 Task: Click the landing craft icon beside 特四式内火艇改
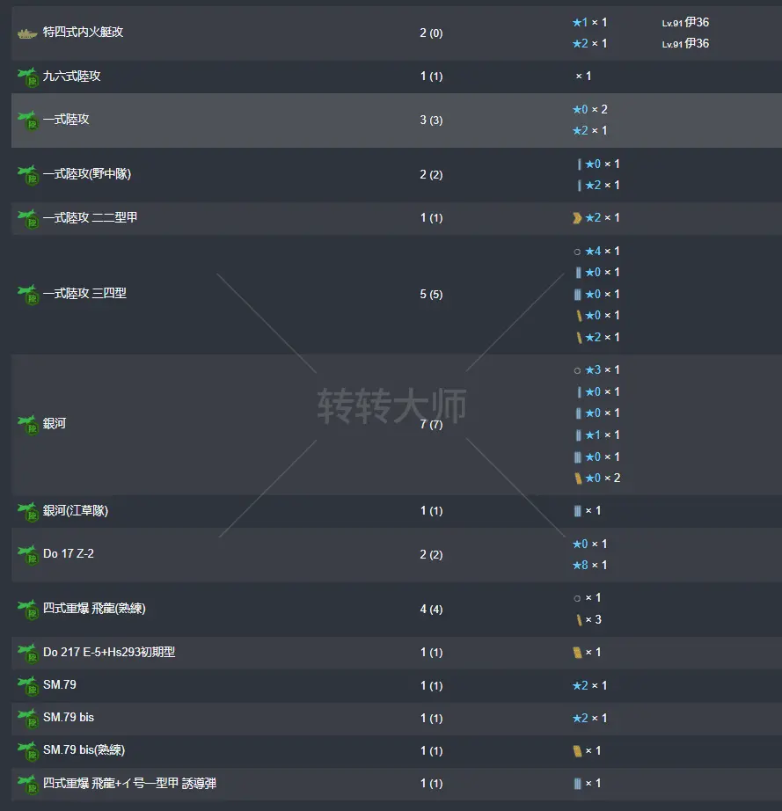coord(27,33)
